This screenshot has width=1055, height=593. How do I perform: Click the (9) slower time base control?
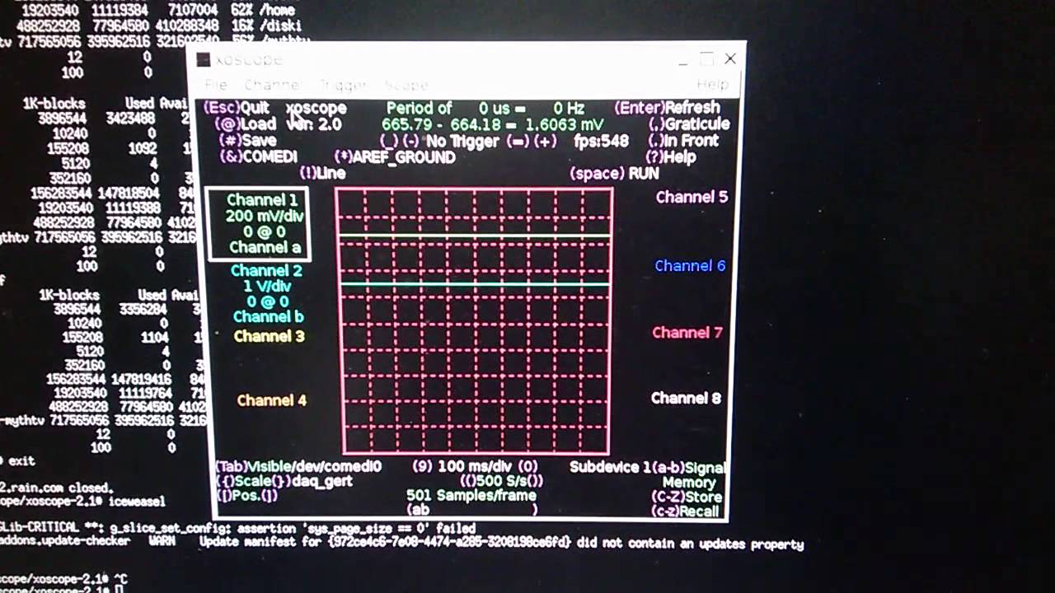click(422, 467)
